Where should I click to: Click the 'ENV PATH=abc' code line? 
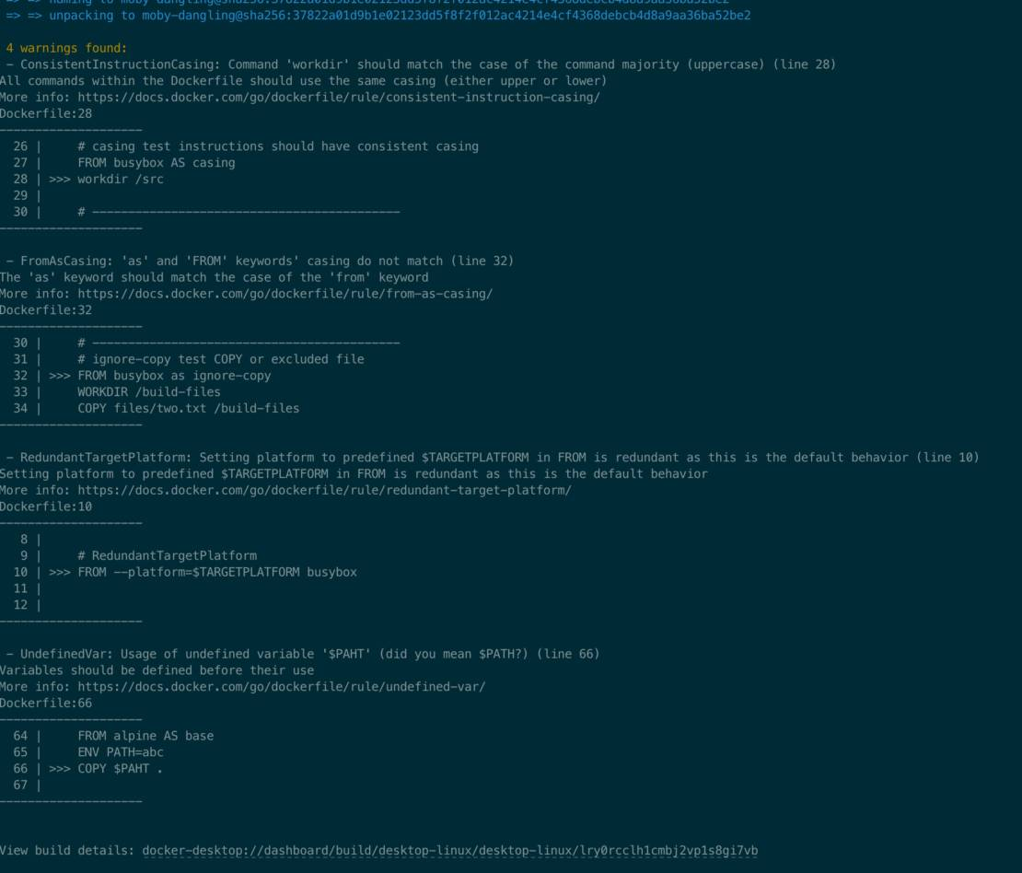point(121,752)
